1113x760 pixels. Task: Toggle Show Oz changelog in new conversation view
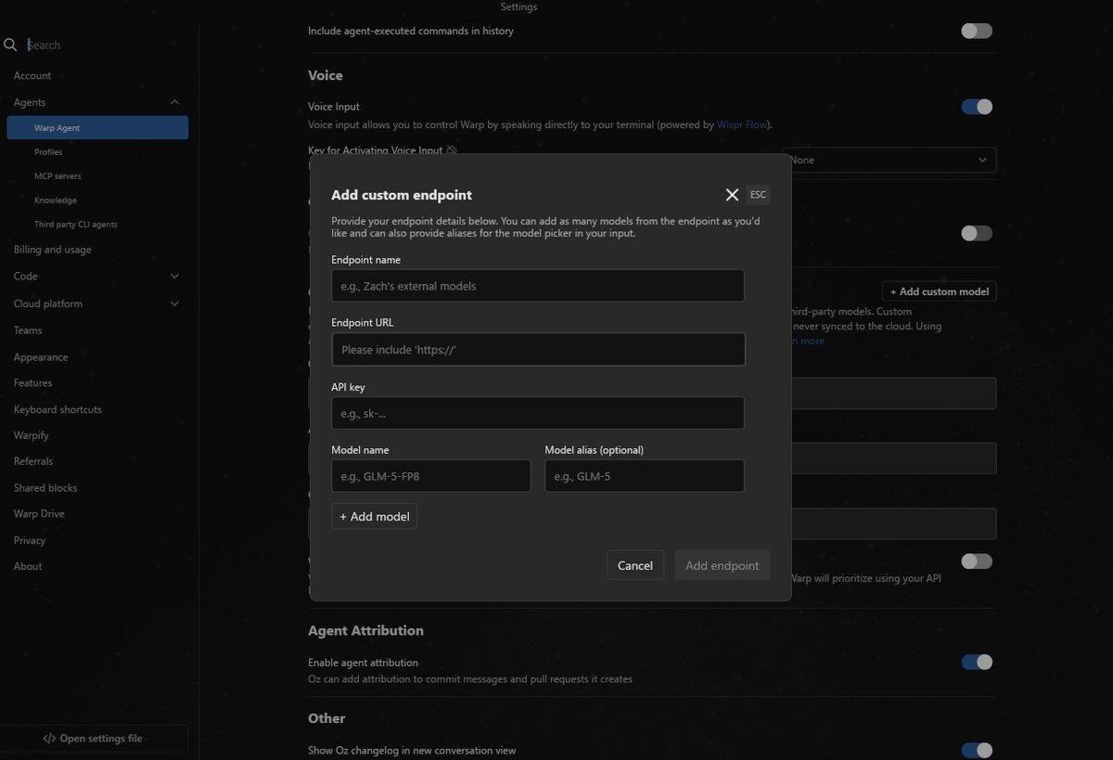point(977,750)
